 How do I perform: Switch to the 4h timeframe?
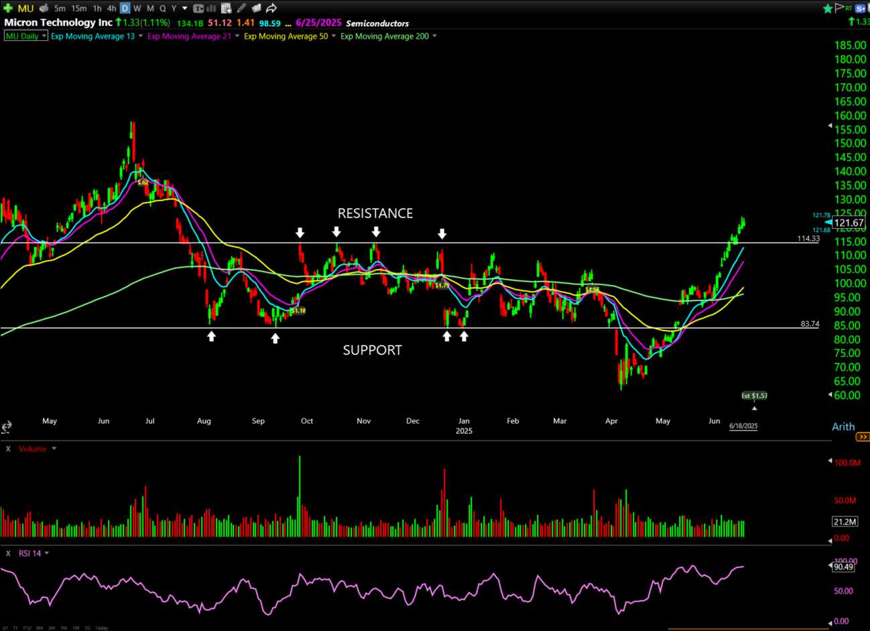112,8
